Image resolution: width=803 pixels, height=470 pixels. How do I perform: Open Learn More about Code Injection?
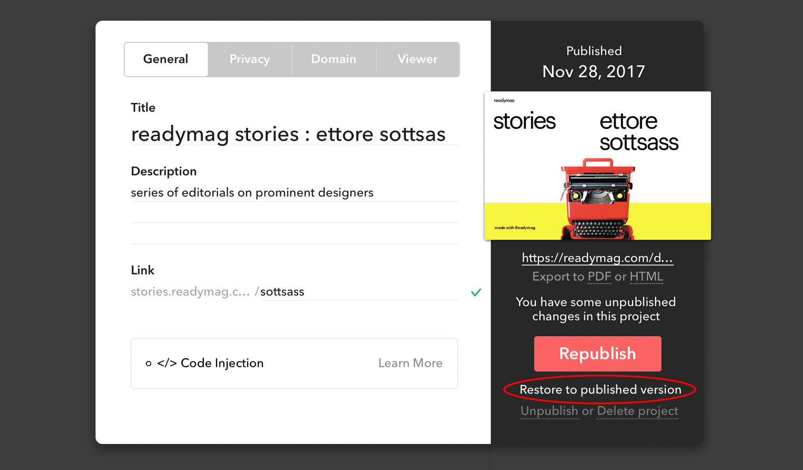click(x=410, y=363)
